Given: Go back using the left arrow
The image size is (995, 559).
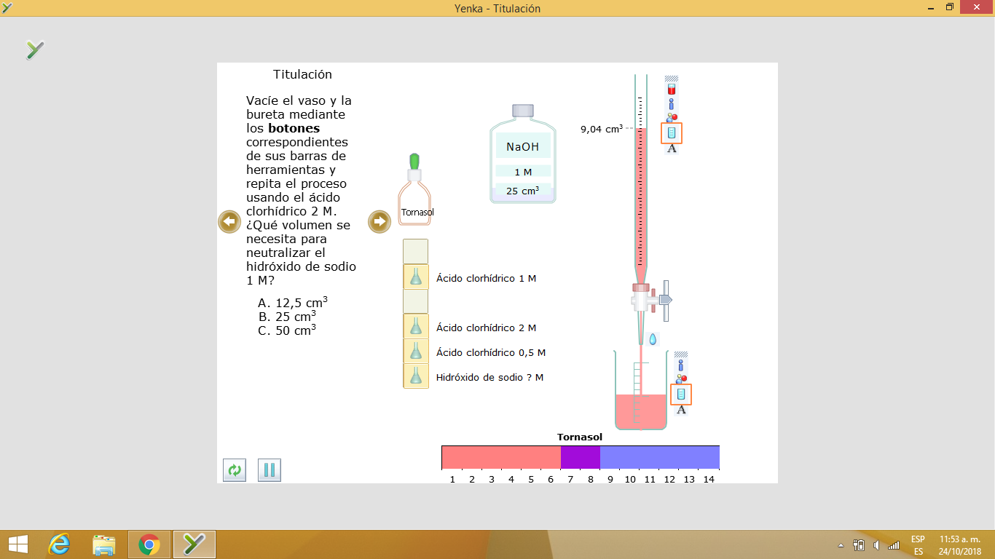Looking at the screenshot, I should point(229,221).
